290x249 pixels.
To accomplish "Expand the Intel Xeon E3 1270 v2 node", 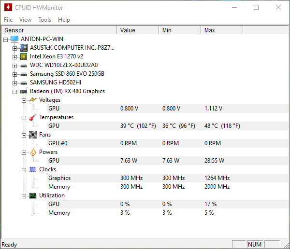I will click(14, 57).
